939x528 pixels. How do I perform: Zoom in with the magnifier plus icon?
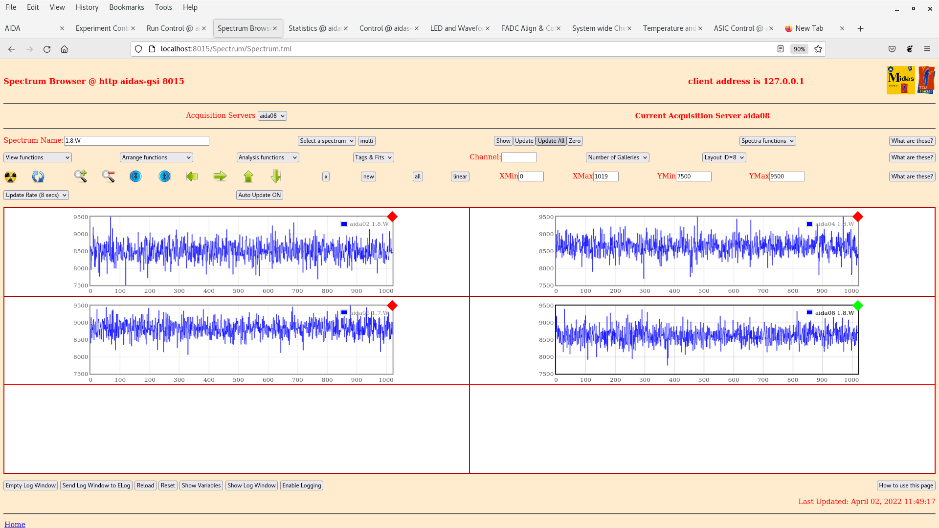tap(81, 176)
